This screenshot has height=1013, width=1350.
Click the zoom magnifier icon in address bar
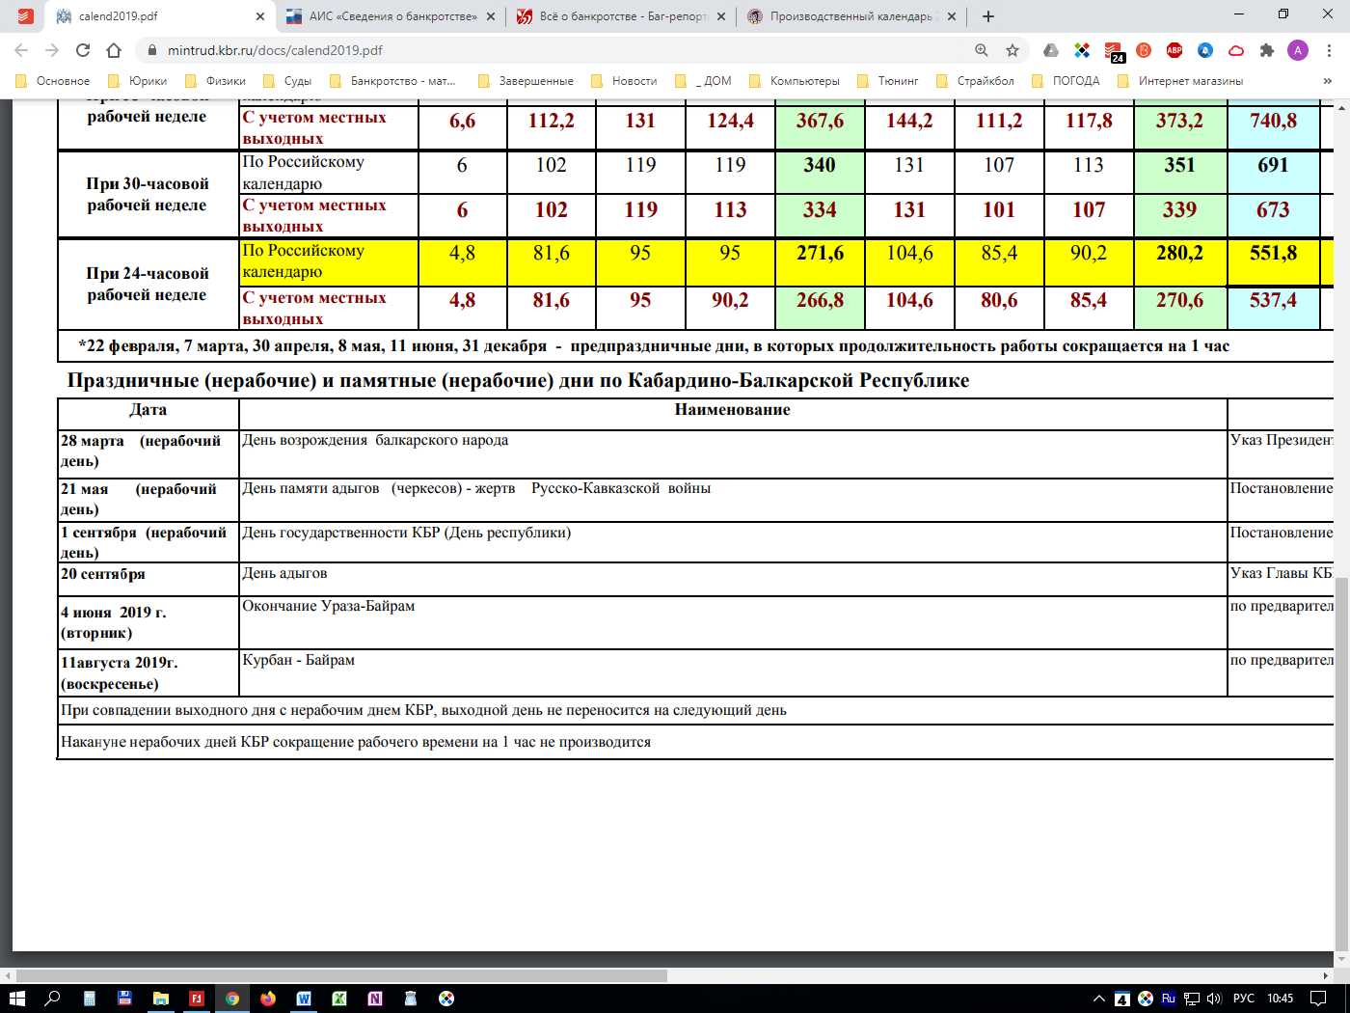982,50
